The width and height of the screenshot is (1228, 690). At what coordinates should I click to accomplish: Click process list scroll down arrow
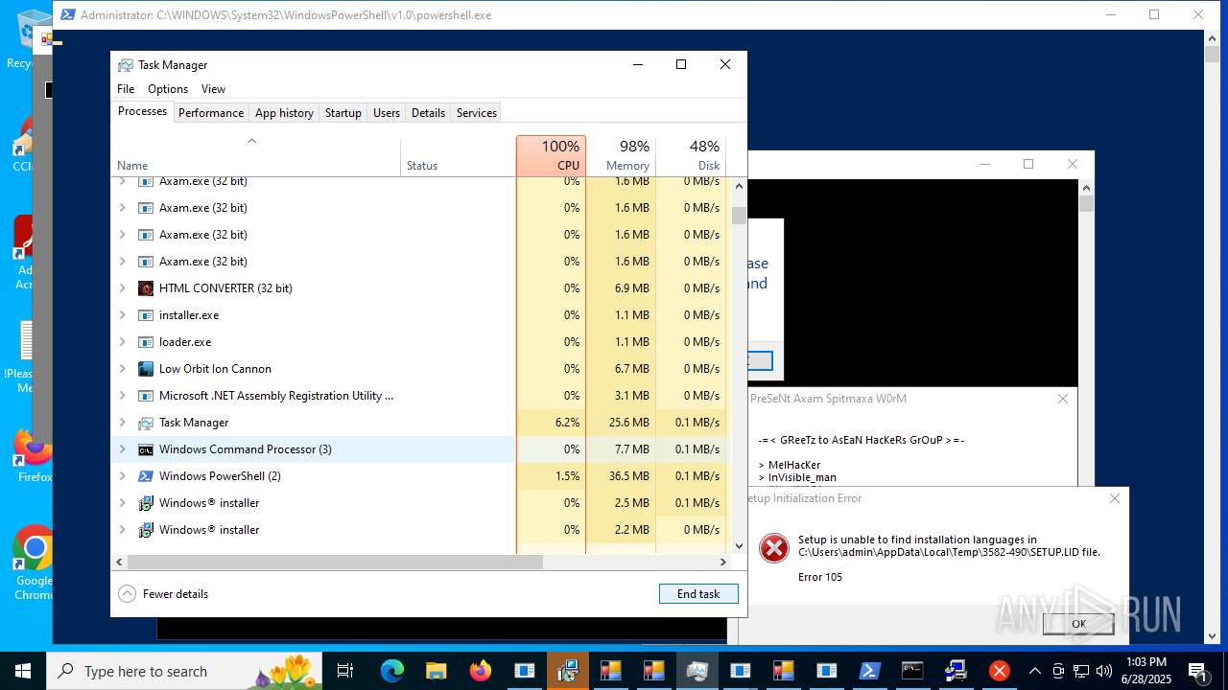point(739,545)
